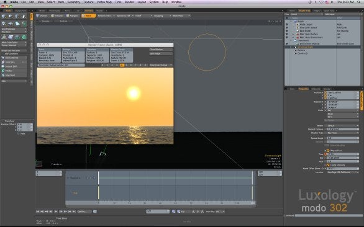Click the Vertices selection mode icon
Viewport: 364px width, 227px height.
coord(39,16)
